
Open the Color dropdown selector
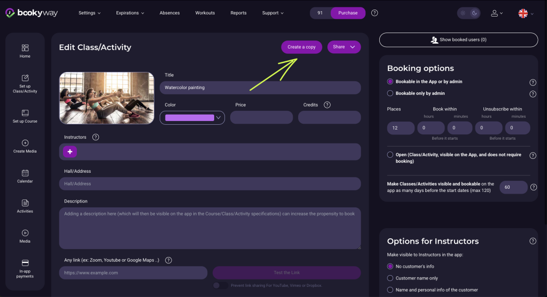point(218,118)
